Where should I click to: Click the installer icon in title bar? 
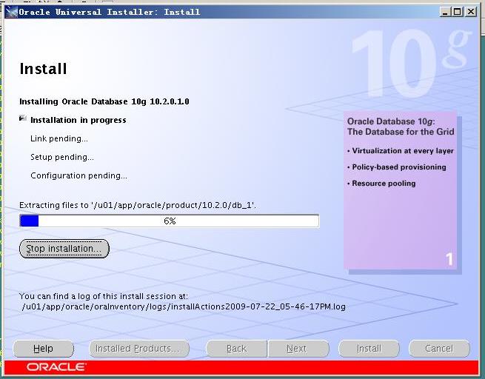(11, 12)
